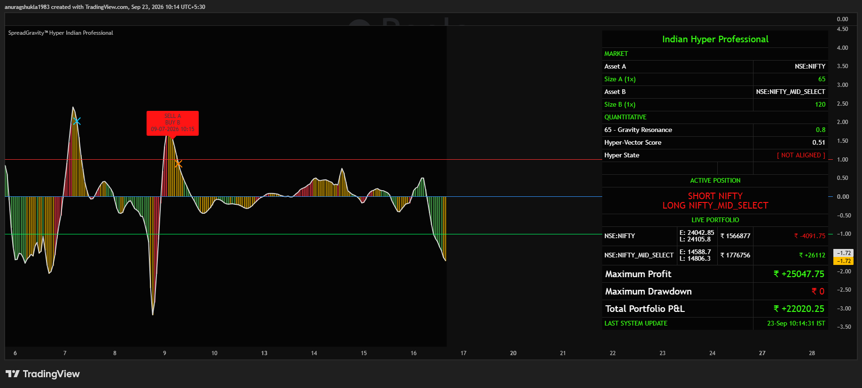The width and height of the screenshot is (862, 388).
Task: Click the TradingView logo
Action: [43, 374]
